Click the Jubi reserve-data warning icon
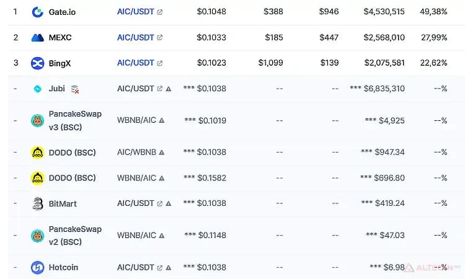 click(75, 89)
